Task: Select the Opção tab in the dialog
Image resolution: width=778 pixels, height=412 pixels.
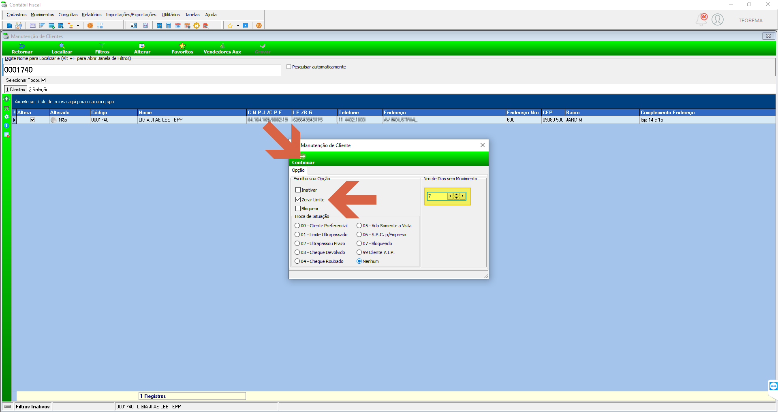Action: pos(298,170)
